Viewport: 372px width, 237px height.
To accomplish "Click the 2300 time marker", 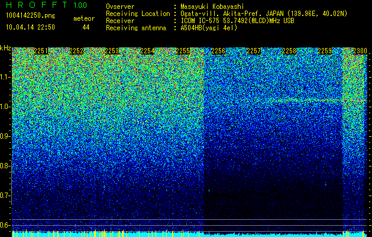I will (x=360, y=51).
